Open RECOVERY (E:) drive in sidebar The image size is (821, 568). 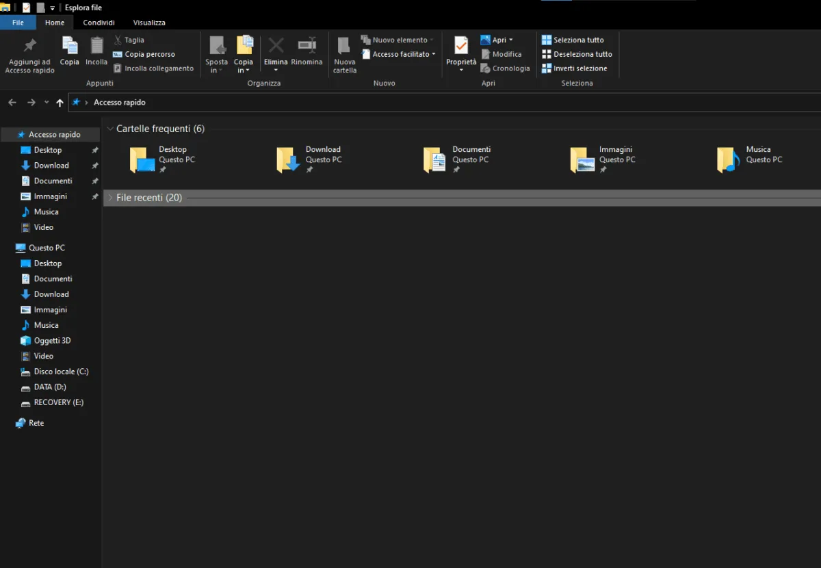point(52,402)
